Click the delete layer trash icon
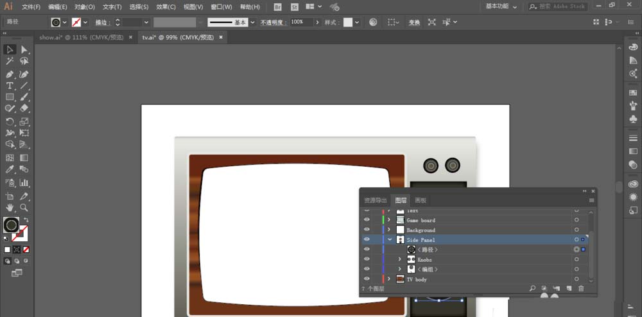Screen dimensions: 642x317 (581, 289)
